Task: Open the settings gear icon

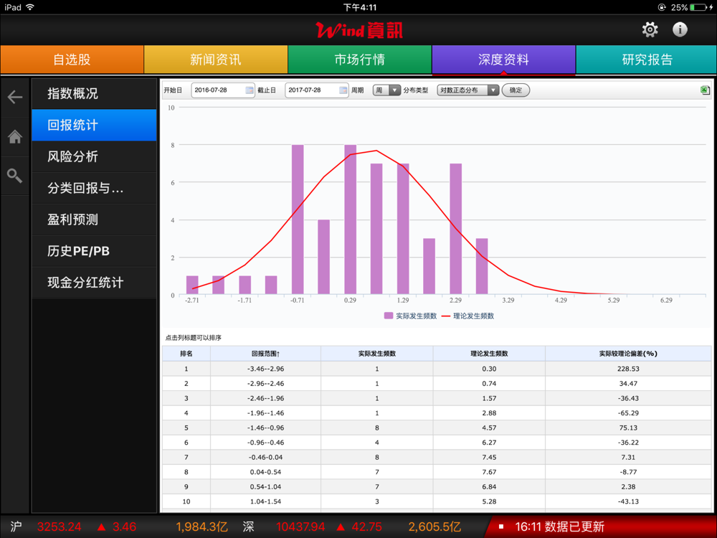Action: pyautogui.click(x=650, y=29)
